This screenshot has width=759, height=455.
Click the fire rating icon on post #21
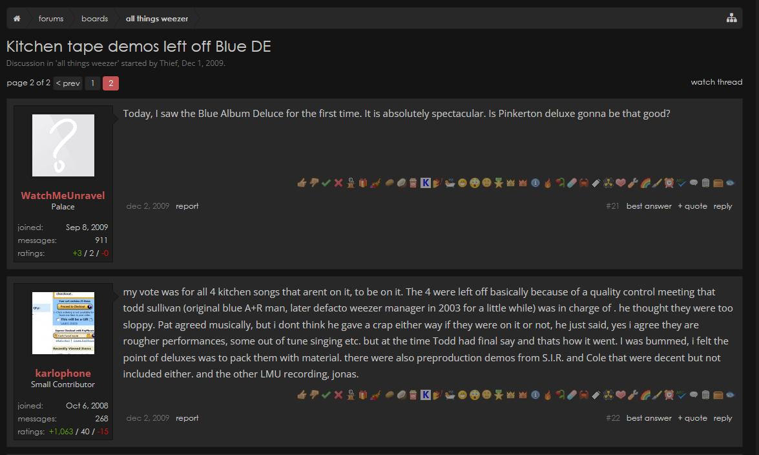coord(548,183)
